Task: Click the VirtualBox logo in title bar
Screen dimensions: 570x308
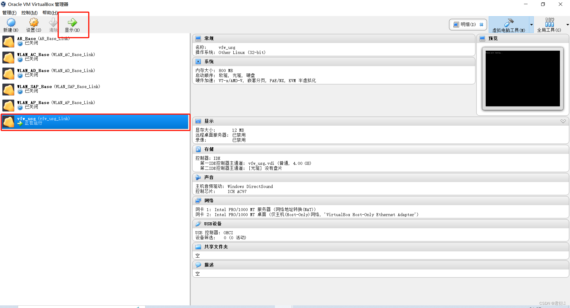Action: (3, 4)
